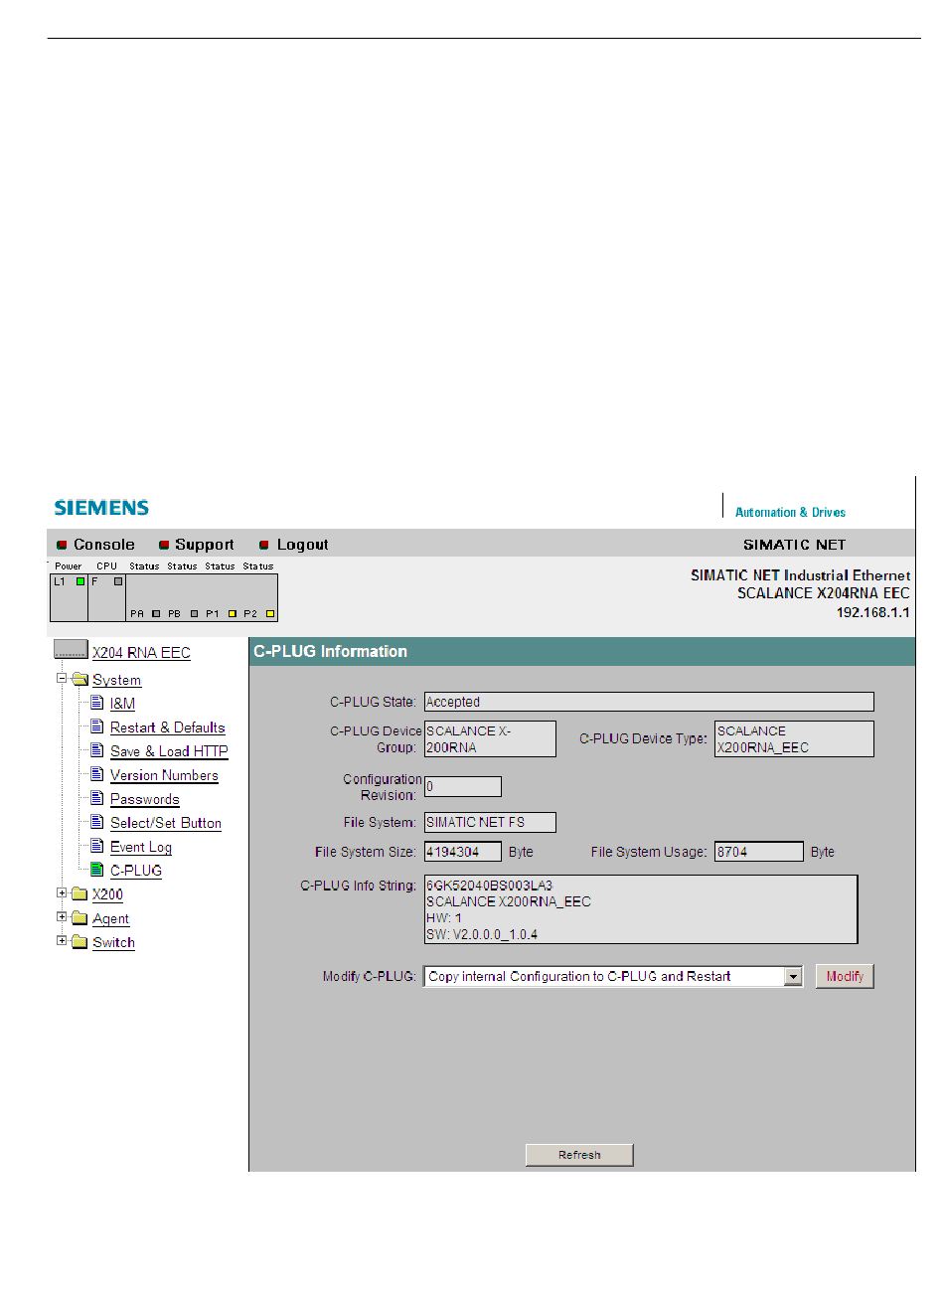Click the C-PLUG Information header
Image resolution: width=944 pixels, height=1293 pixels.
[331, 652]
